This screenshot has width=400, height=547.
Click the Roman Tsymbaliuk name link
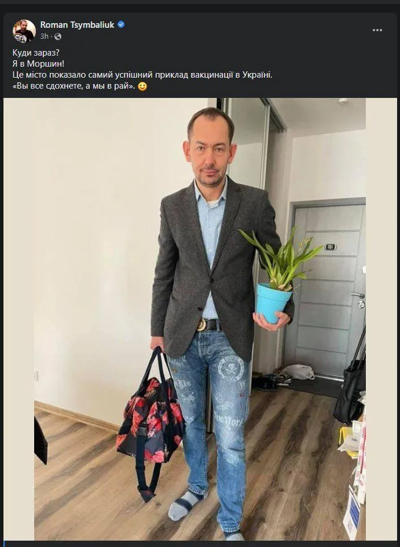click(77, 25)
